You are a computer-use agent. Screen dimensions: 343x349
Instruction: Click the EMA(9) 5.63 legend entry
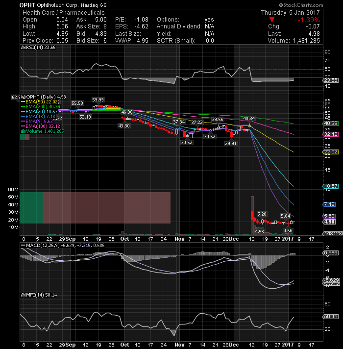click(37, 121)
